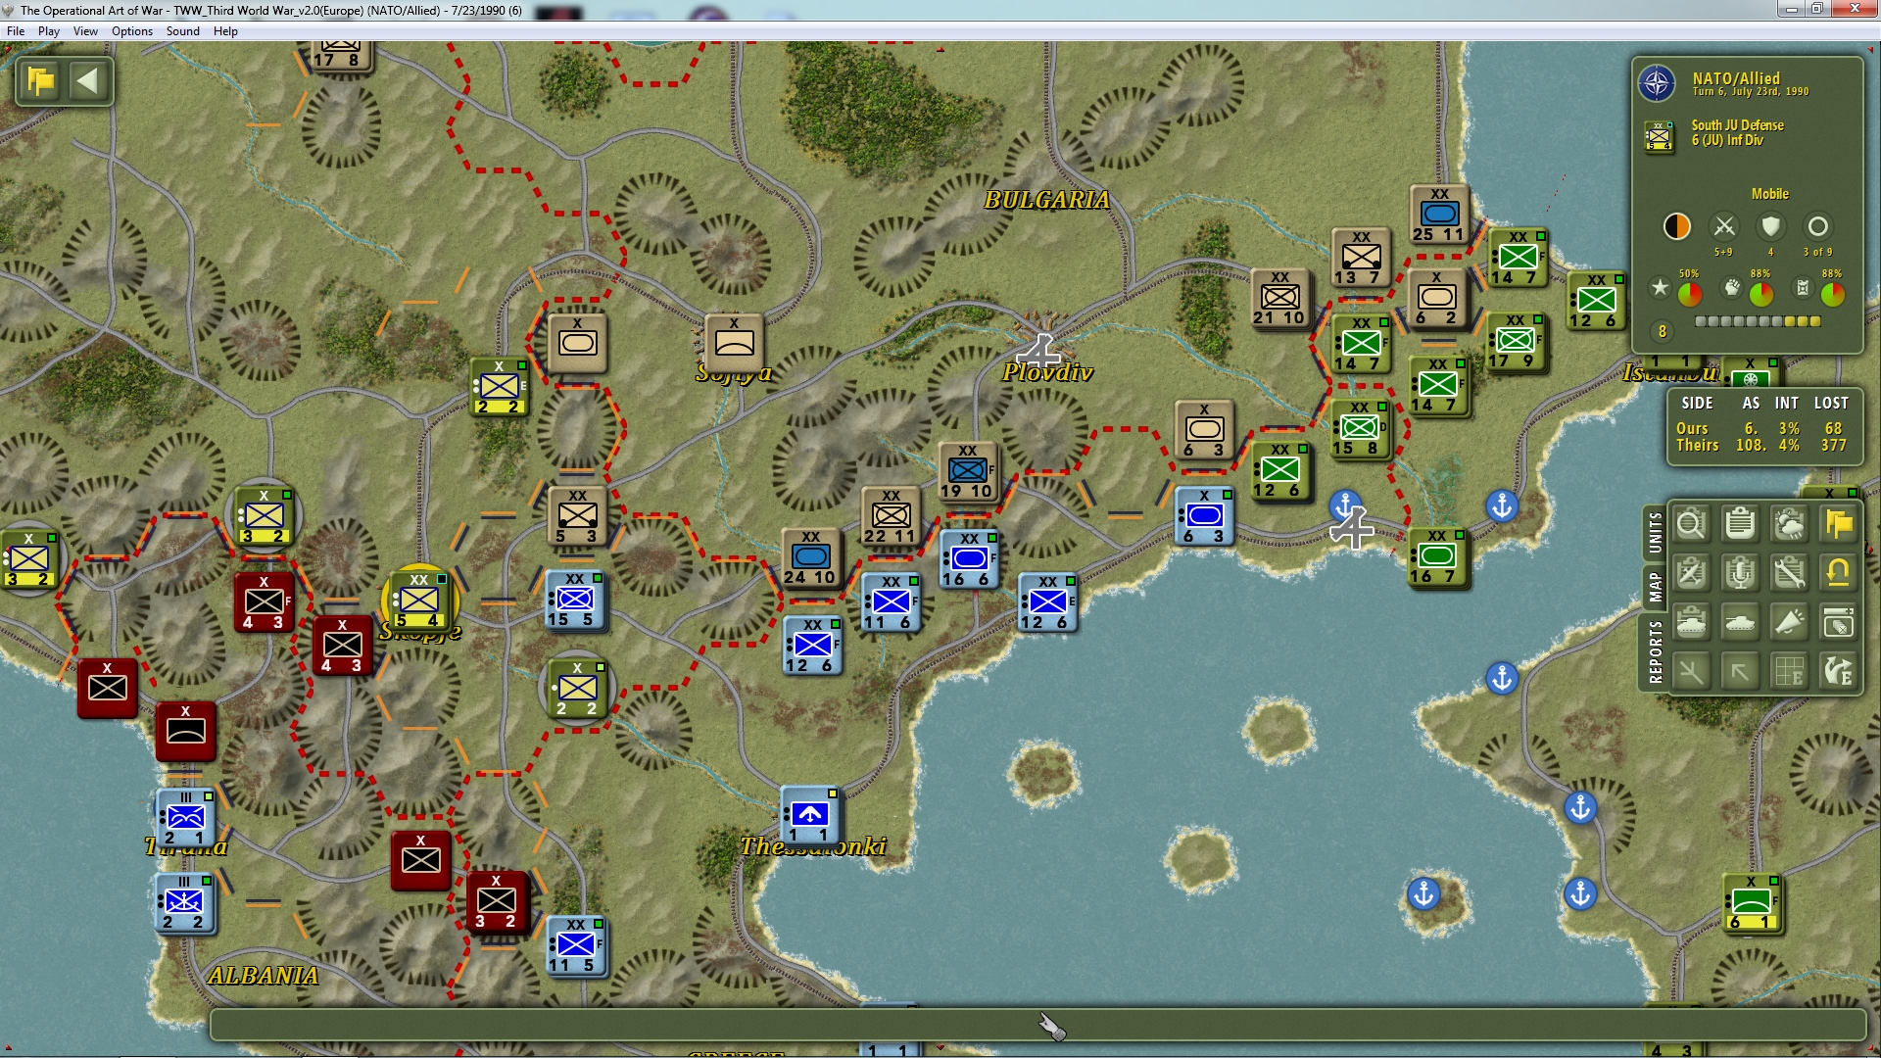Click the ring movement allowance icon

1817,226
